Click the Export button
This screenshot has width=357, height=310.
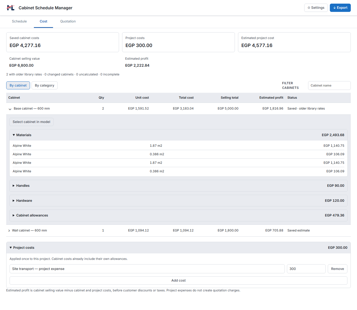(340, 8)
